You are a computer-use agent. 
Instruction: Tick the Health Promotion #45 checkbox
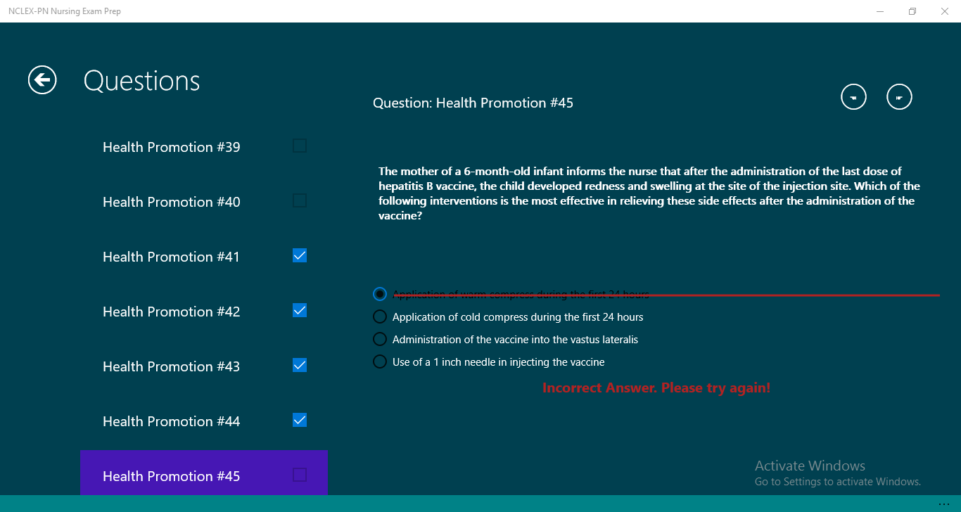pos(300,475)
